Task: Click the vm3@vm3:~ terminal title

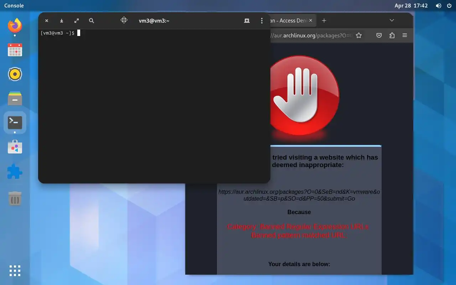Action: 154,21
